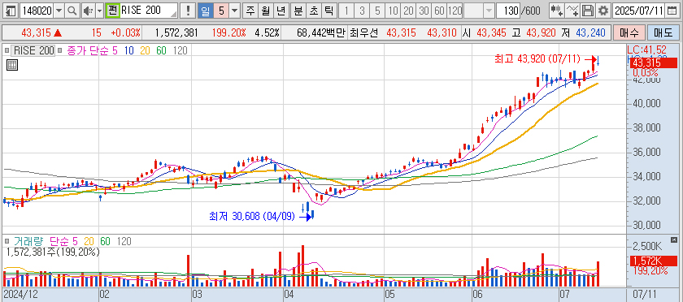The height and width of the screenshot is (302, 683).
Task: Select the 10 interval button
Action: pos(393,11)
